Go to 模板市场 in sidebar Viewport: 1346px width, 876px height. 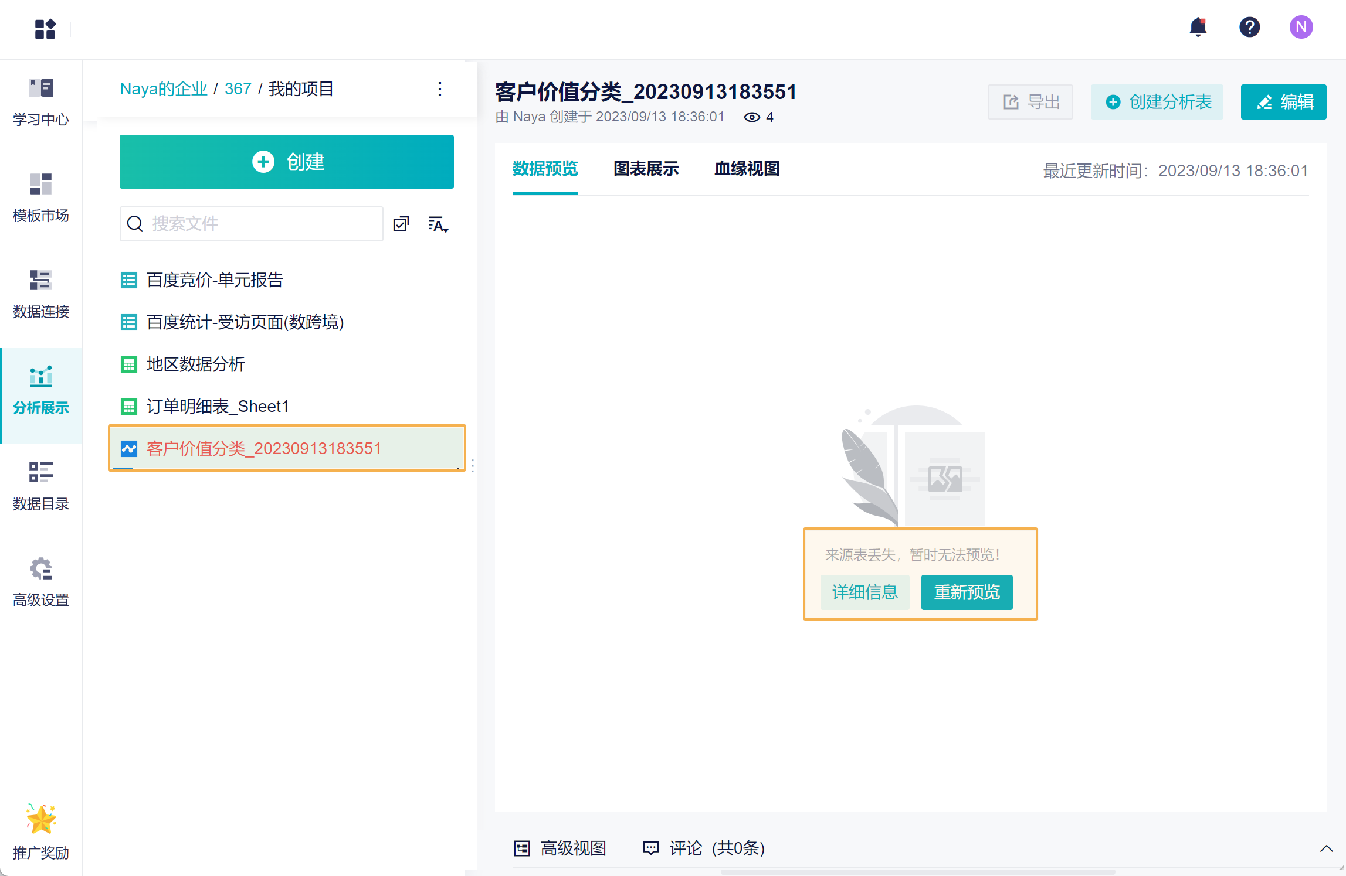pyautogui.click(x=41, y=199)
